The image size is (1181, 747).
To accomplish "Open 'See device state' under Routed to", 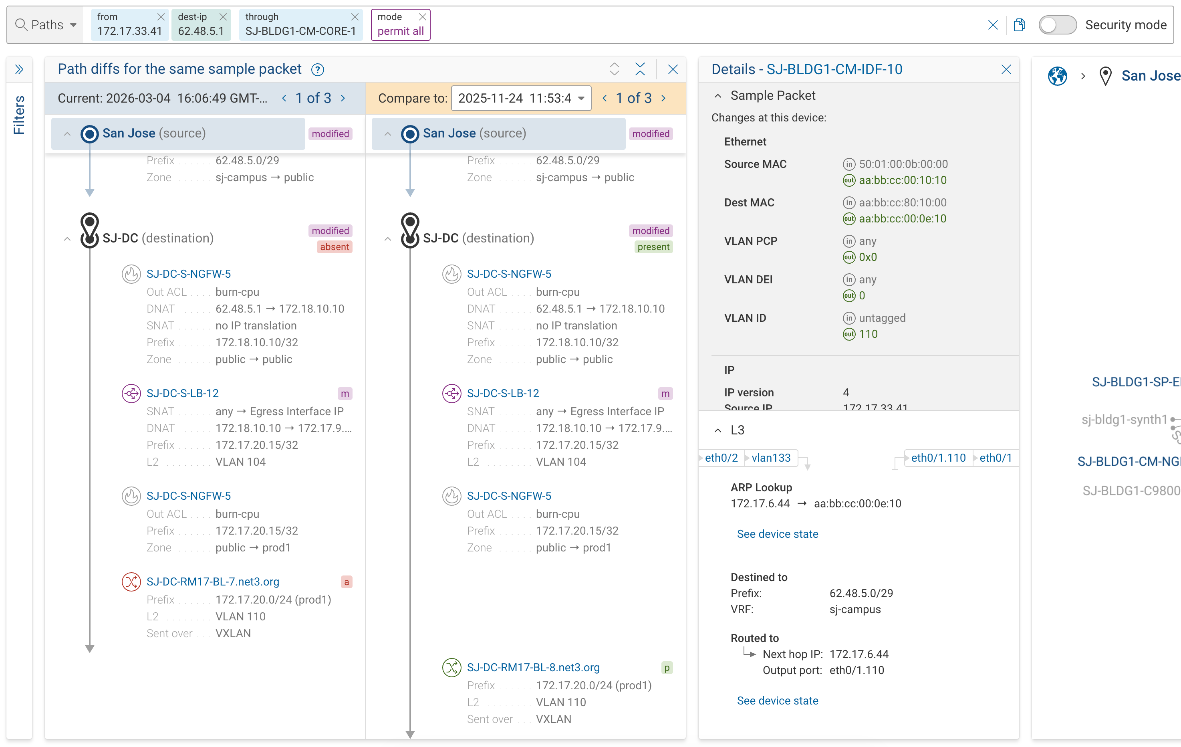I will [777, 701].
